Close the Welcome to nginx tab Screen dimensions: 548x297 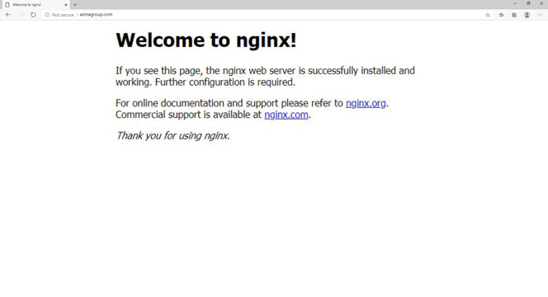[66, 5]
